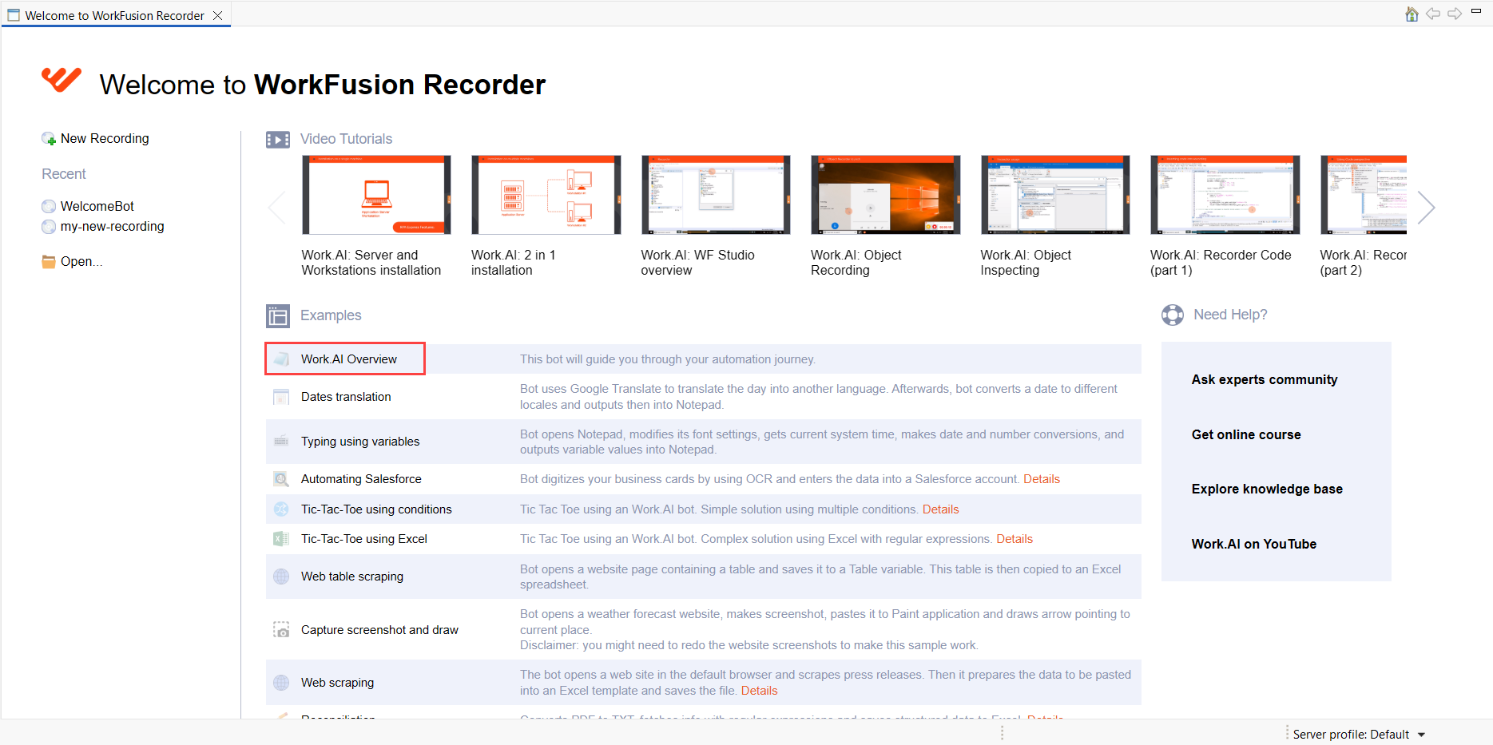The image size is (1493, 745).
Task: Play the Recorder Code part 2 video
Action: (1364, 195)
